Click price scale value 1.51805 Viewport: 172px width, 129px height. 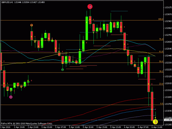point(168,97)
